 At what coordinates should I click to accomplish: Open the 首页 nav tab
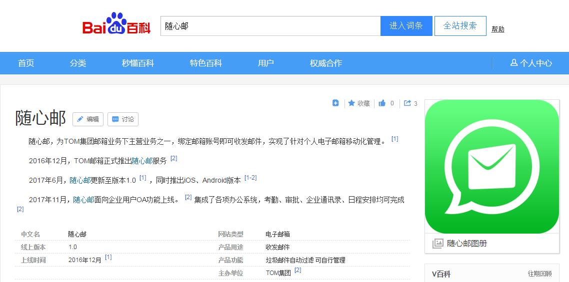pos(26,63)
